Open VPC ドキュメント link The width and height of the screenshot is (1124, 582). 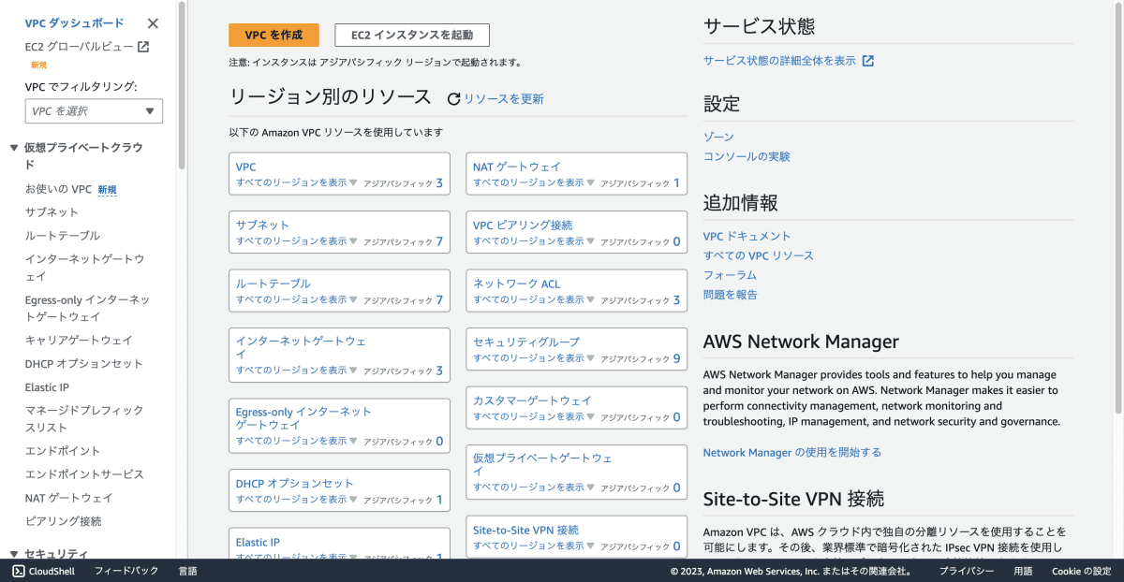coord(747,237)
